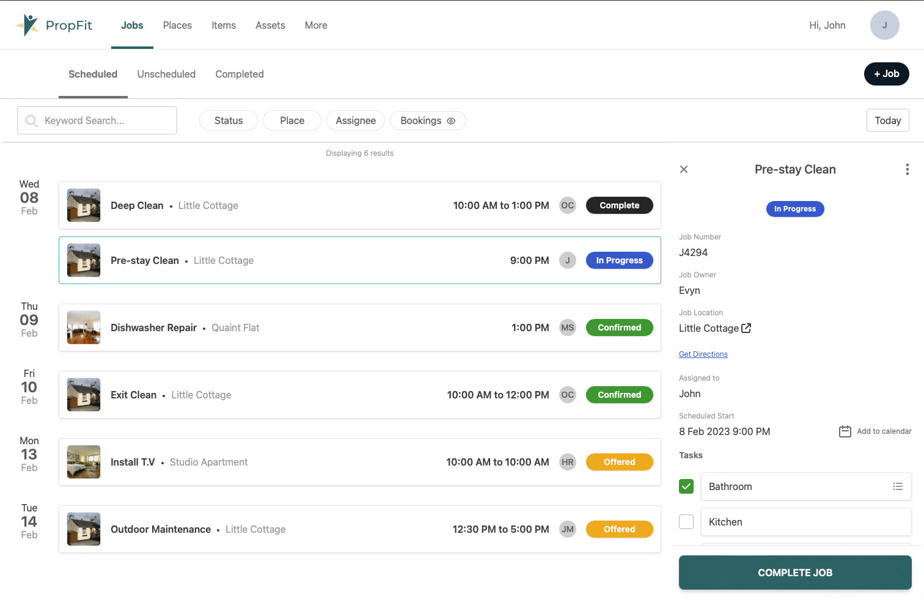
Task: Select the Install T.V job title
Action: click(x=133, y=462)
